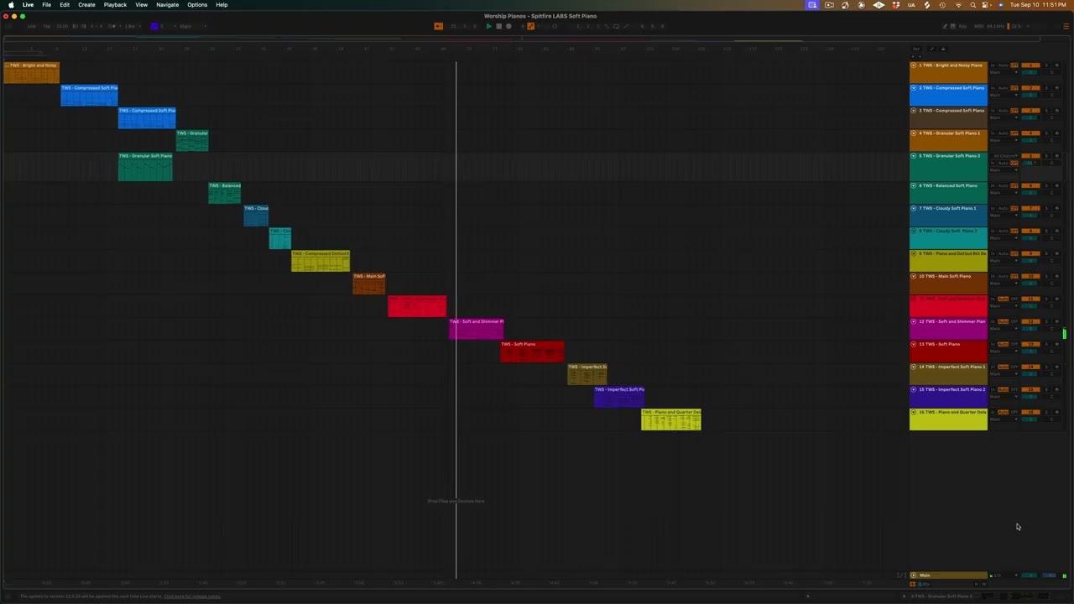The height and width of the screenshot is (604, 1074).
Task: Select the yellow Piano and Quarter Delay clip
Action: pyautogui.click(x=671, y=420)
